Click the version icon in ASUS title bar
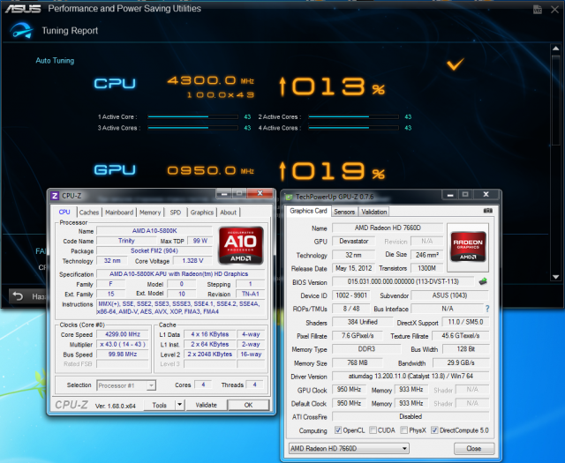Viewport: 565px width, 463px height. coord(538,10)
